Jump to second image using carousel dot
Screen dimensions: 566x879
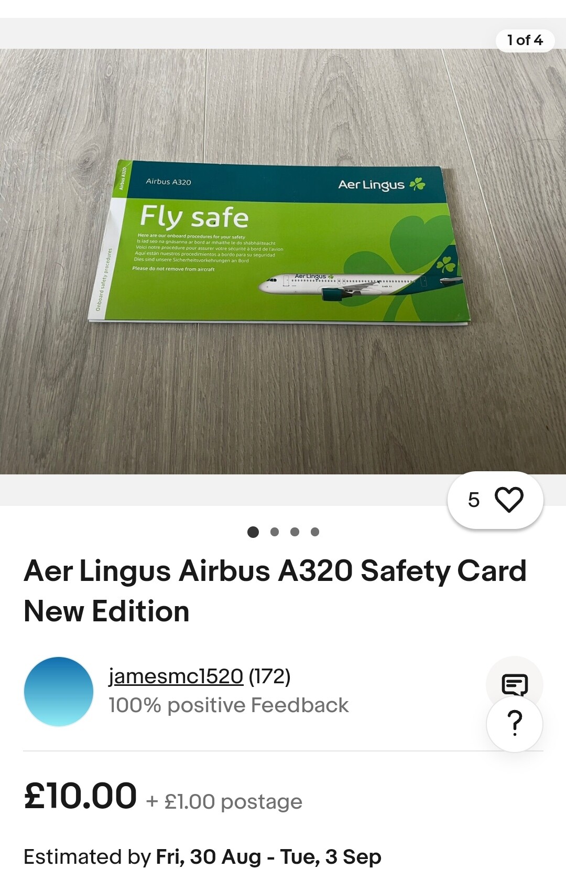pos(275,532)
